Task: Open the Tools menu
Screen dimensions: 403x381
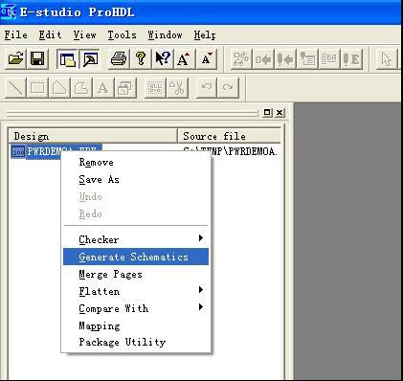Action: tap(122, 34)
